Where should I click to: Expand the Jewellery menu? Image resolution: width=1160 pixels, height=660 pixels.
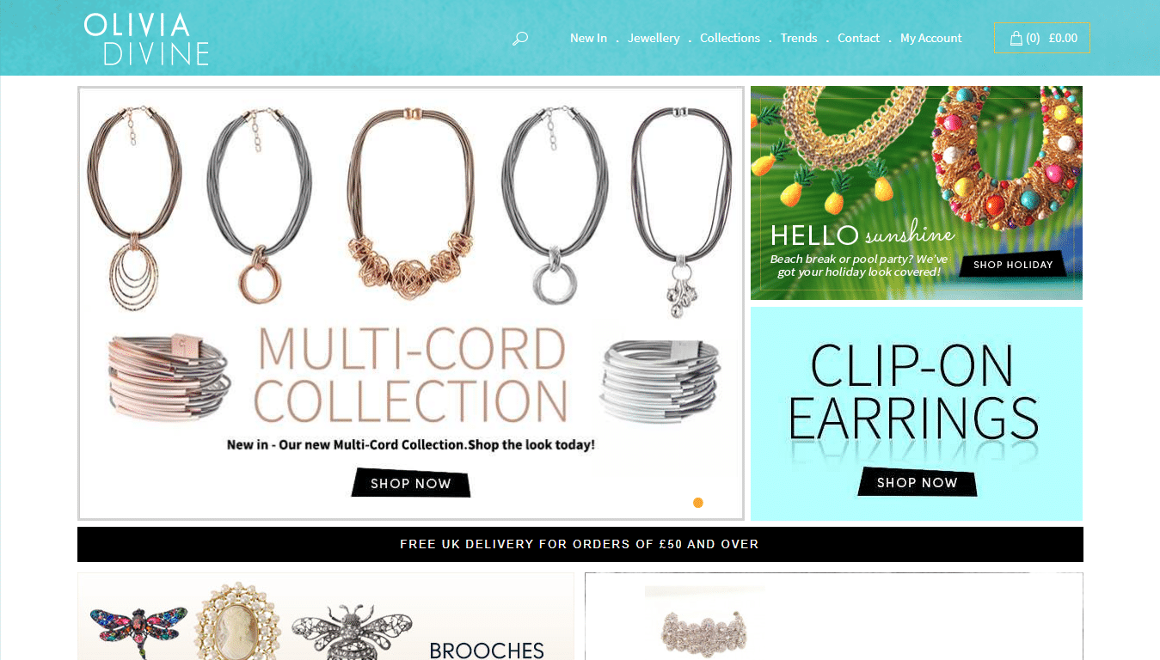[x=654, y=38]
